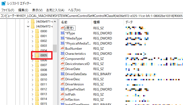The width and height of the screenshot is (183, 105).
Task: Expand the 0010 subkey
Action: [x=32, y=80]
